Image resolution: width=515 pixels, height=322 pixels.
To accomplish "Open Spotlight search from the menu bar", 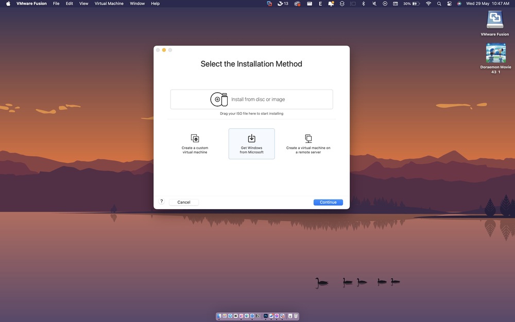I will [x=439, y=4].
